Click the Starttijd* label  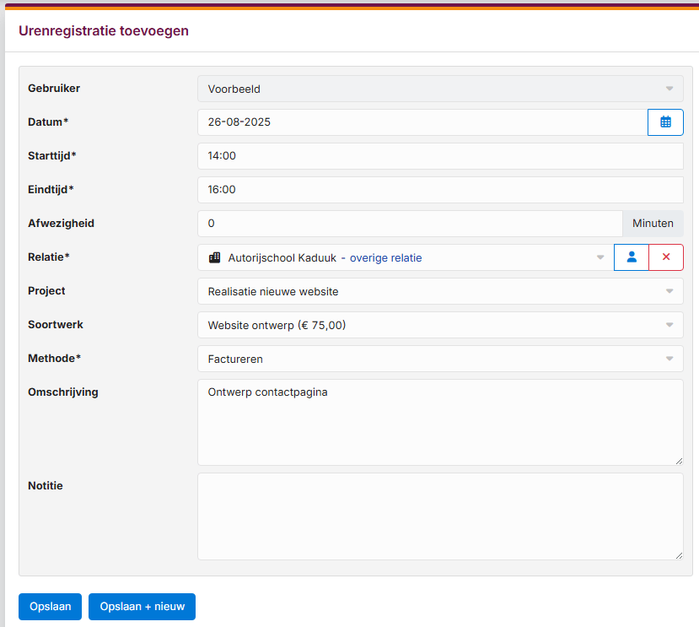click(x=52, y=156)
